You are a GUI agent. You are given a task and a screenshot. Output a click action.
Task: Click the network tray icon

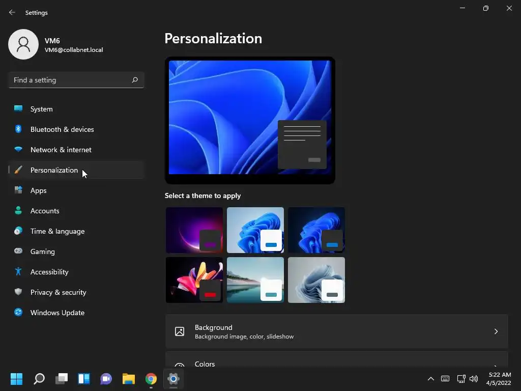point(461,379)
